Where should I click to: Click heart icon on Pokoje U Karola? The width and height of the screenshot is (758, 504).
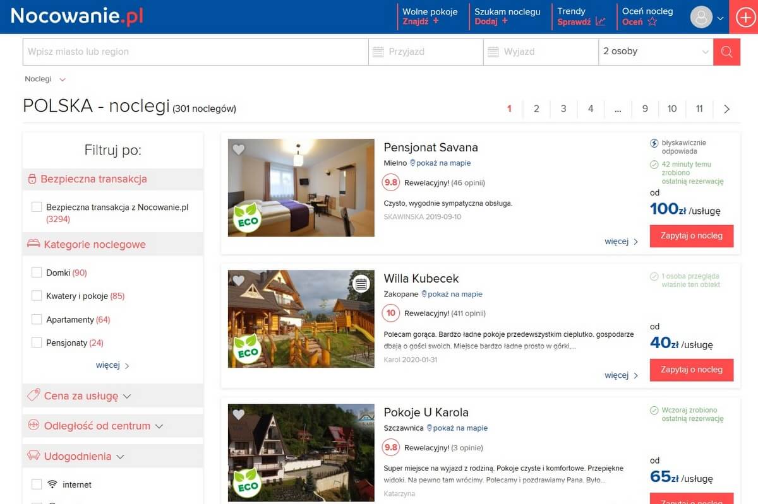[x=239, y=414]
